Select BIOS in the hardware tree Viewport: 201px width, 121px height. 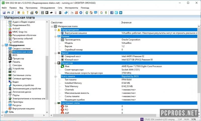[x=15, y=55]
